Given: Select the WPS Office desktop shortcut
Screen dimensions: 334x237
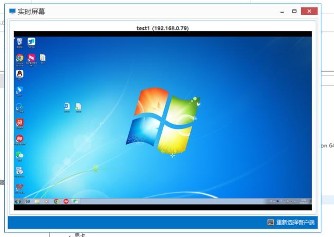Looking at the screenshot, I should click(x=19, y=187).
